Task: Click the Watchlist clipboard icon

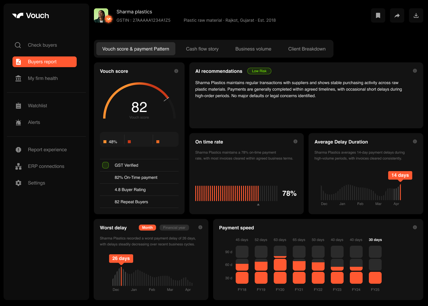Action: [18, 106]
